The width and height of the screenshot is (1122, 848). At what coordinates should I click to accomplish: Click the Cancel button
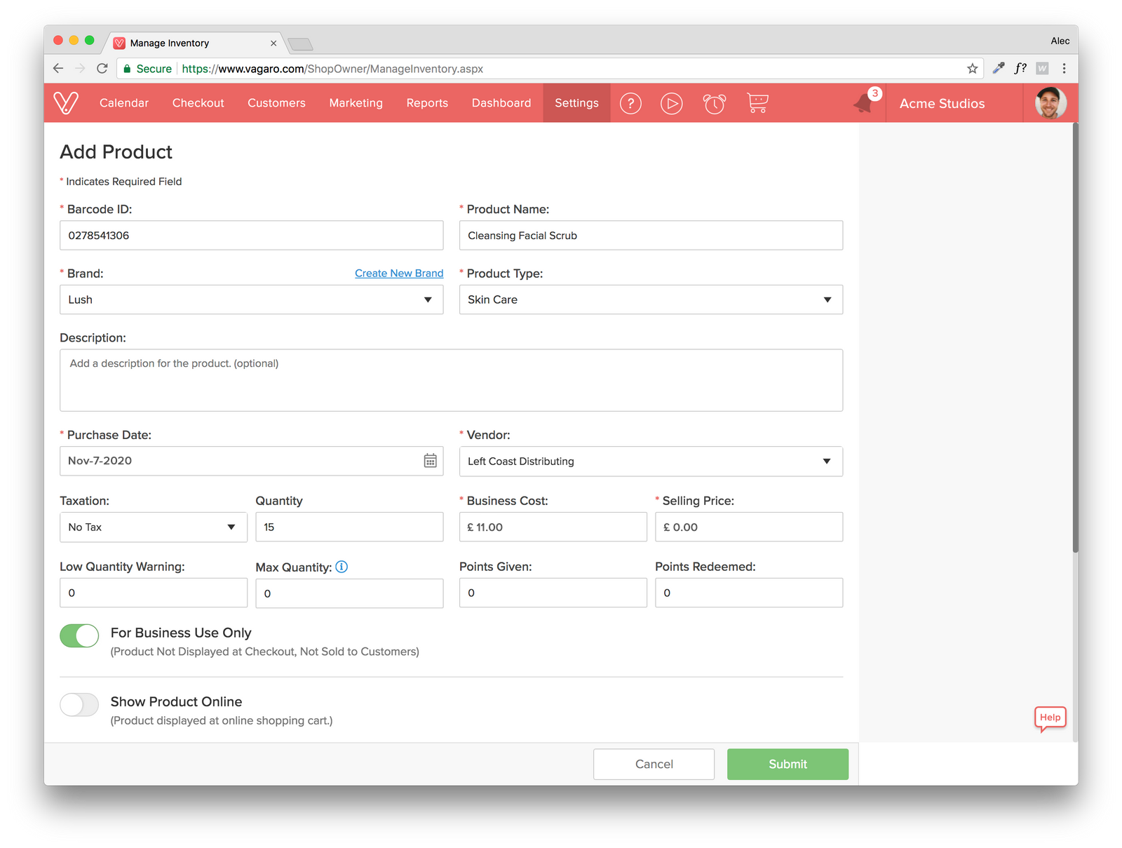pos(654,765)
